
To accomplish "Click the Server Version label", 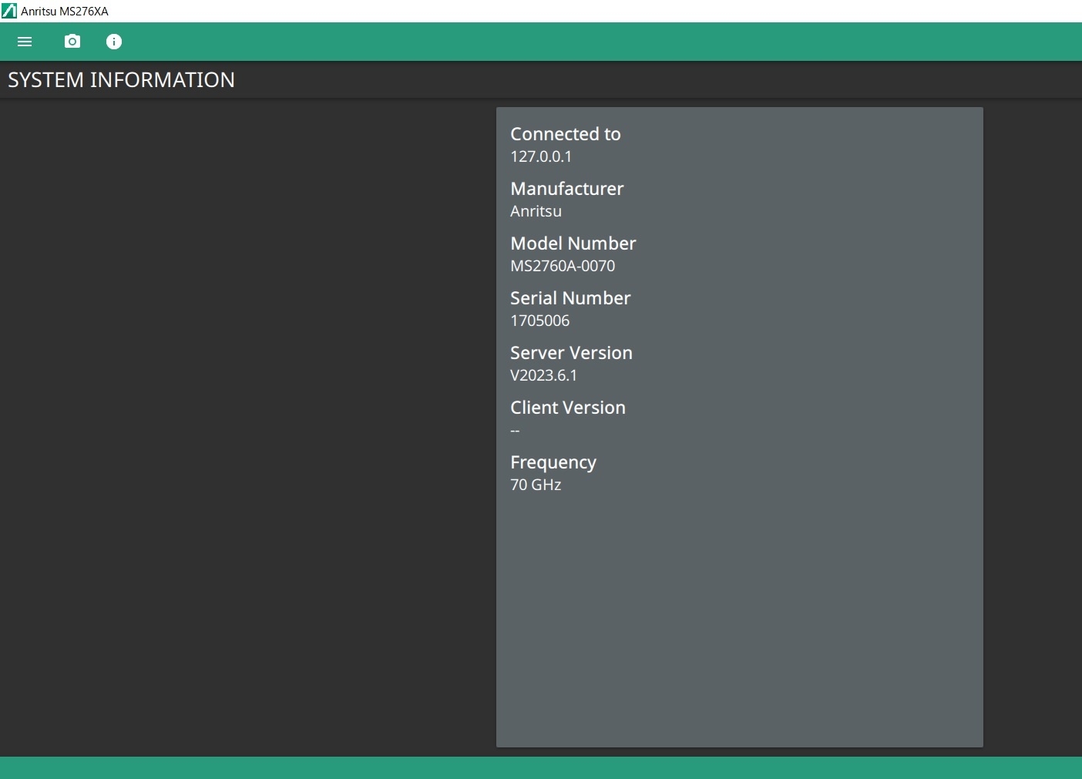I will tap(571, 353).
